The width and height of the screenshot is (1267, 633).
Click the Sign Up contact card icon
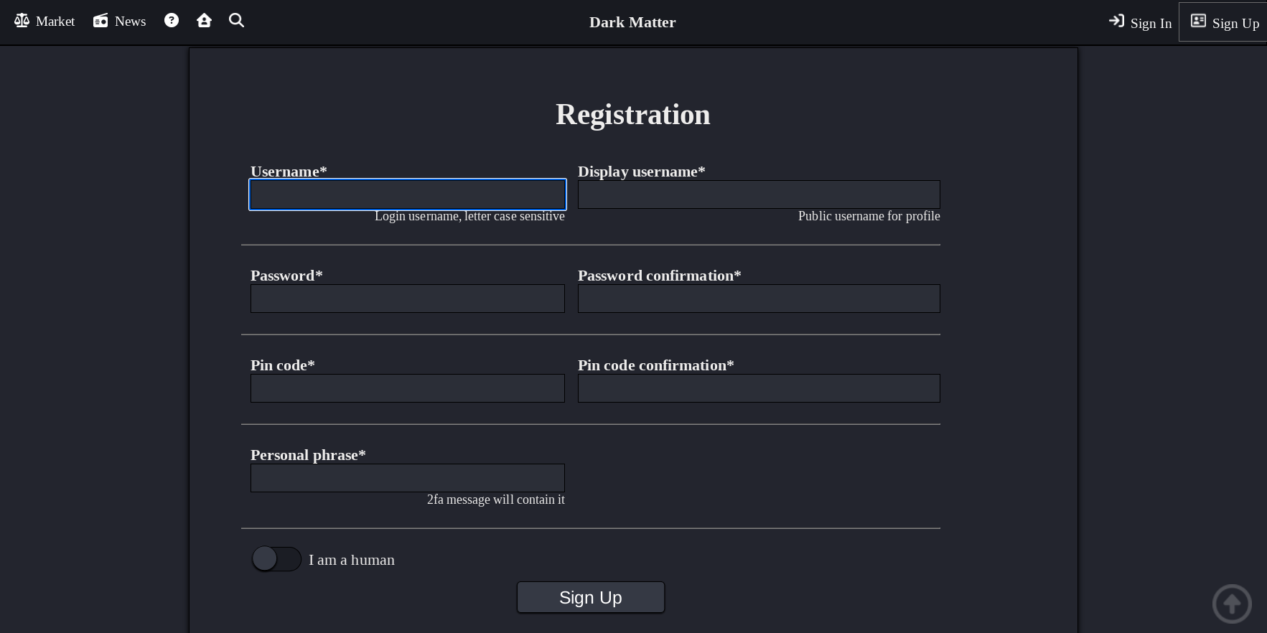1198,21
